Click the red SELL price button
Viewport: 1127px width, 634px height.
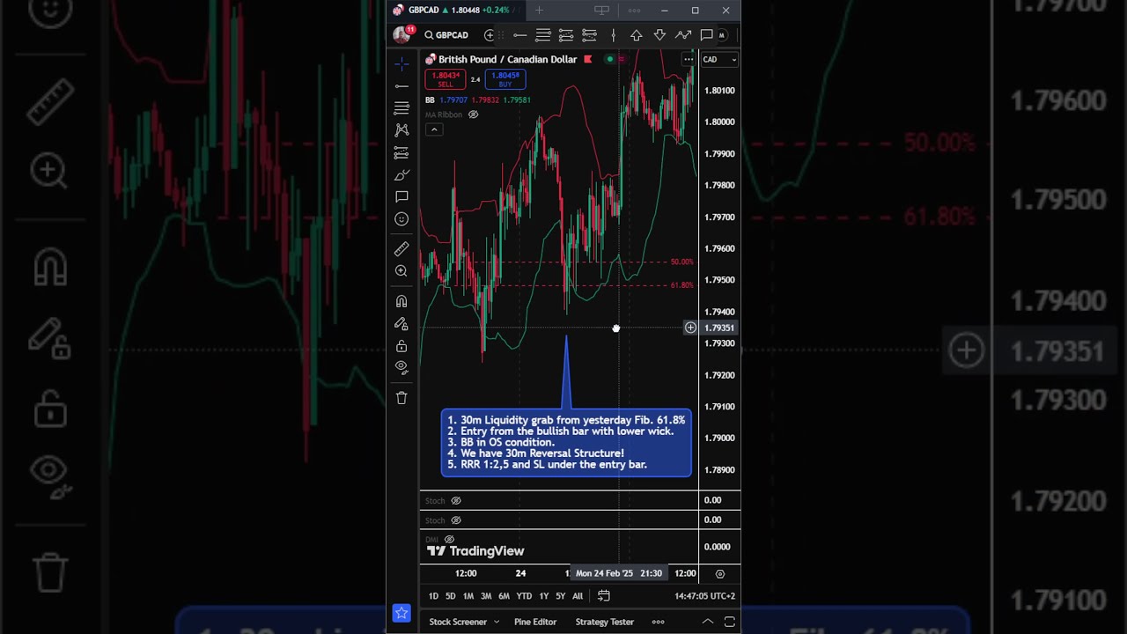pyautogui.click(x=446, y=79)
